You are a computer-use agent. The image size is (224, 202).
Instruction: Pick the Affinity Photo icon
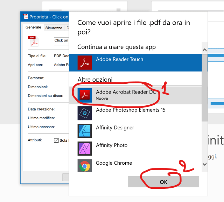[84, 149]
